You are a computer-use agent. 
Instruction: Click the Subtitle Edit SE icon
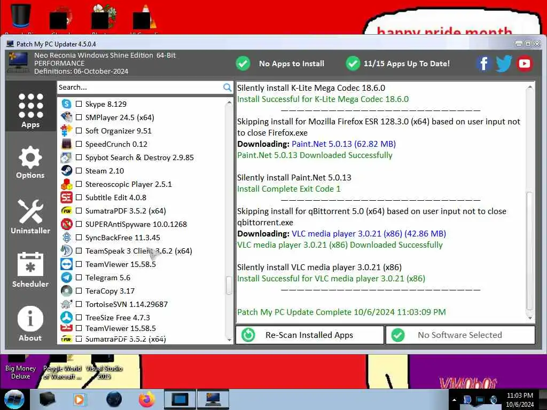click(66, 198)
